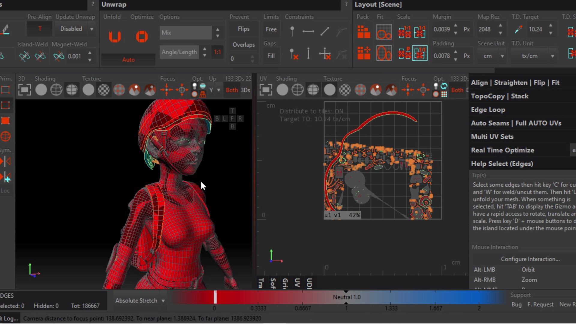Expand Auto Seams | Full AUTO UVs section
576x324 pixels.
coord(516,123)
